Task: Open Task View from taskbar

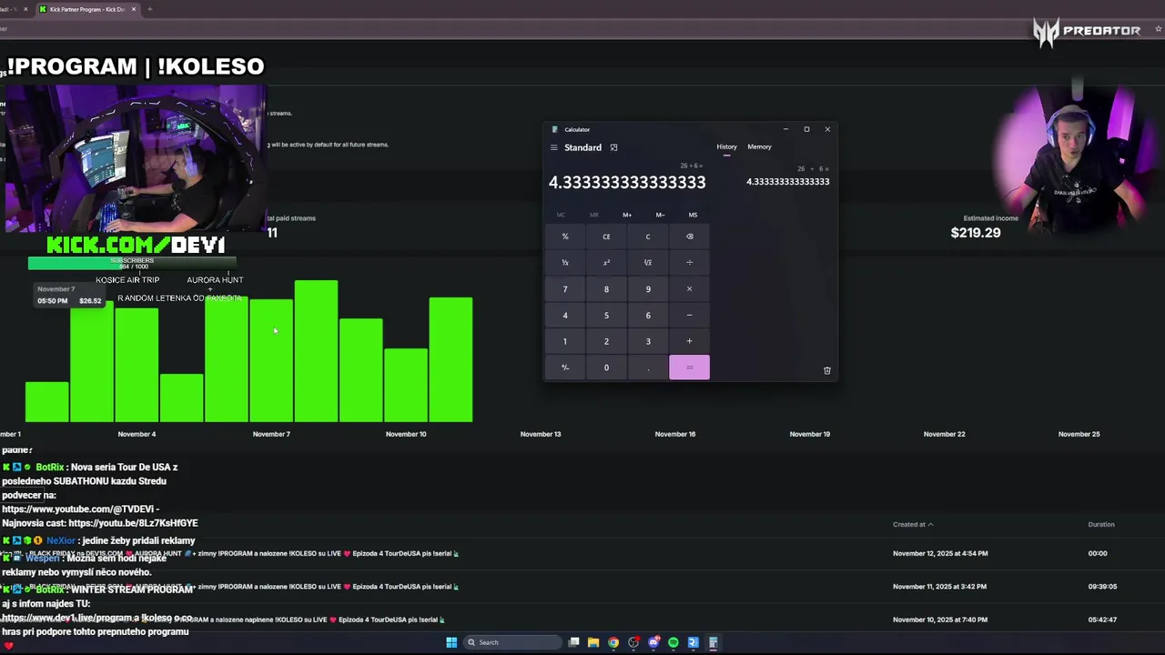Action: click(x=573, y=642)
